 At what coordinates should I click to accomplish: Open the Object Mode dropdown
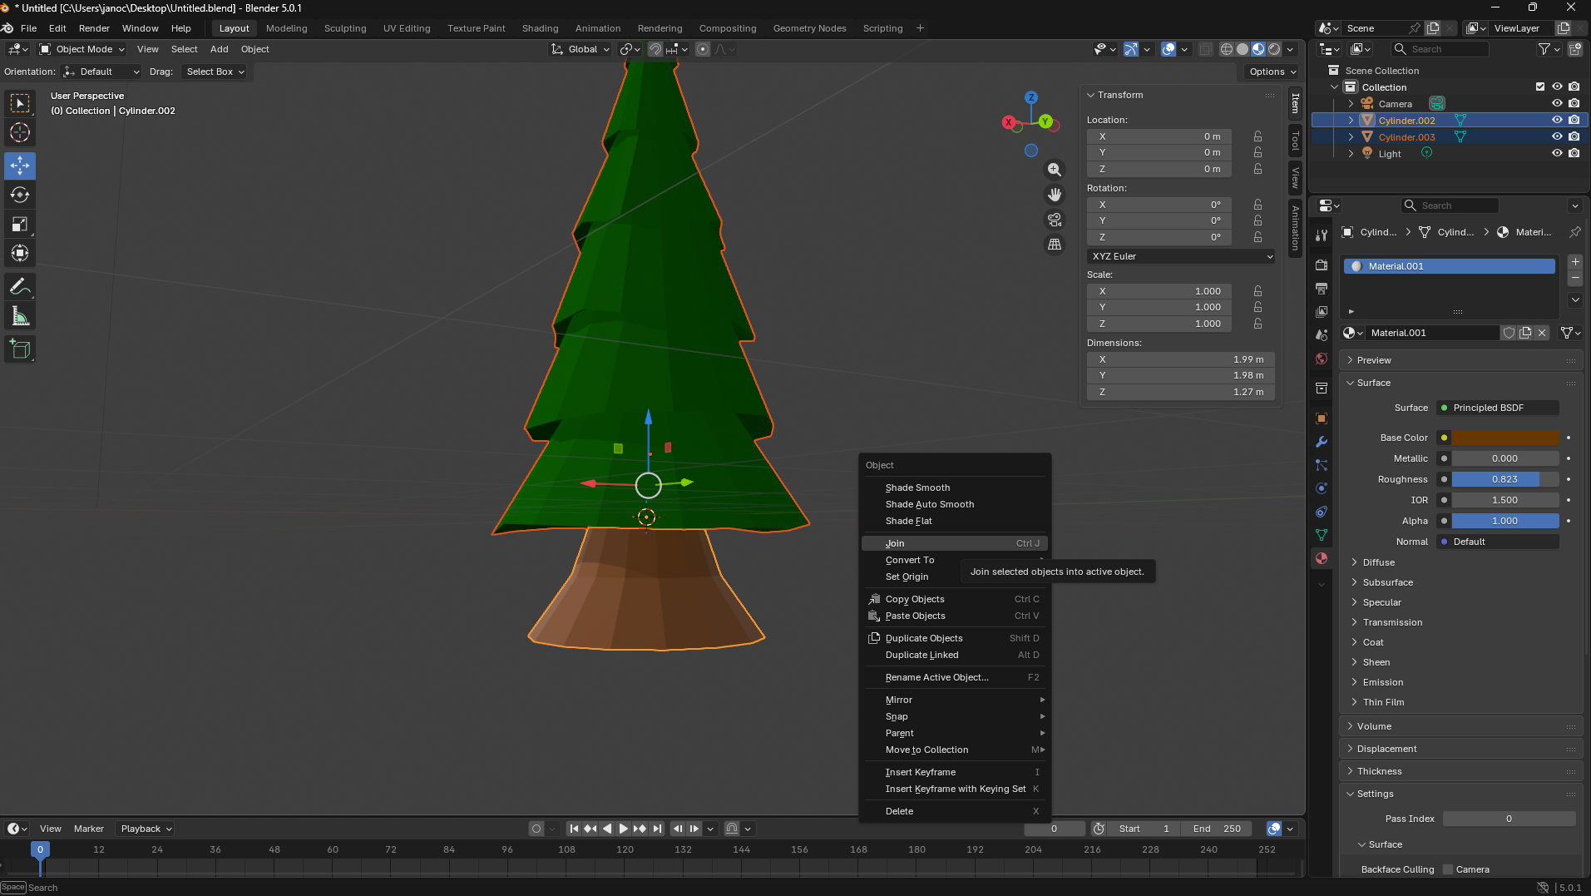[x=82, y=49]
